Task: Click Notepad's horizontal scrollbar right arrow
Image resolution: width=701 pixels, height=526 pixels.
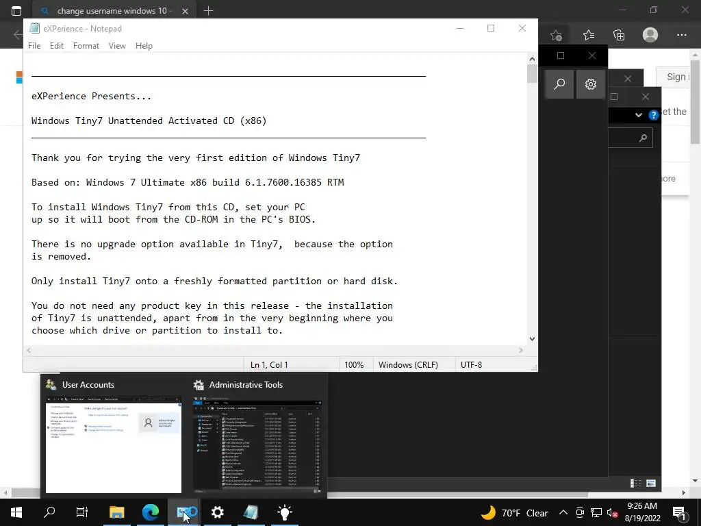Action: [x=521, y=351]
